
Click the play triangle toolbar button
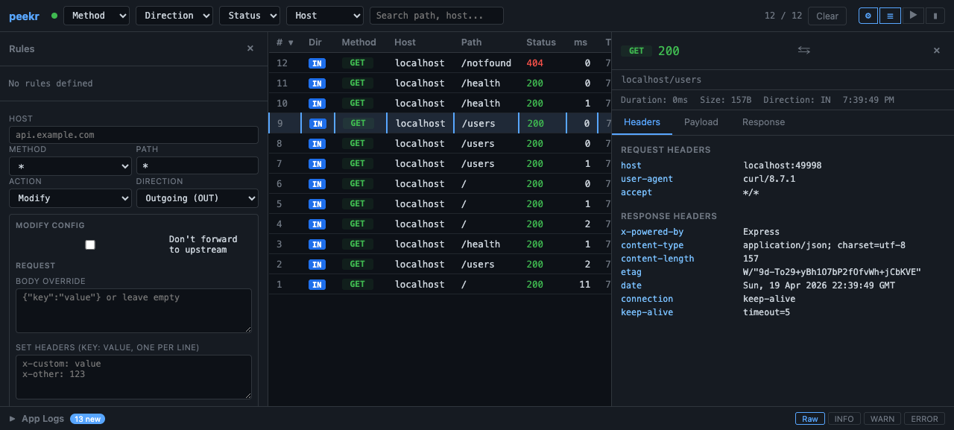[x=913, y=16]
